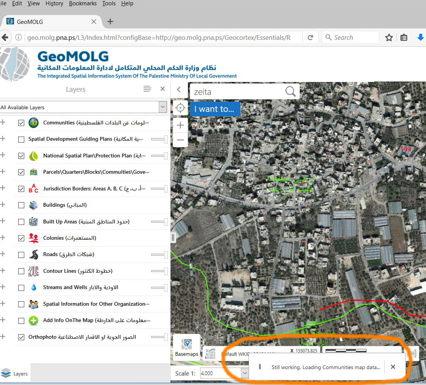Zoom in on the map

coord(180,125)
